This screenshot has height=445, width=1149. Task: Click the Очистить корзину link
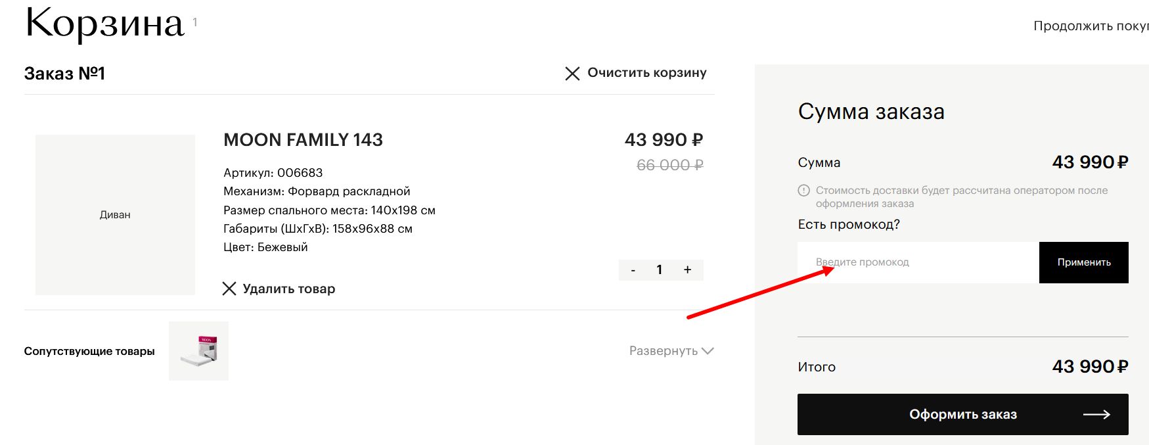coord(647,73)
